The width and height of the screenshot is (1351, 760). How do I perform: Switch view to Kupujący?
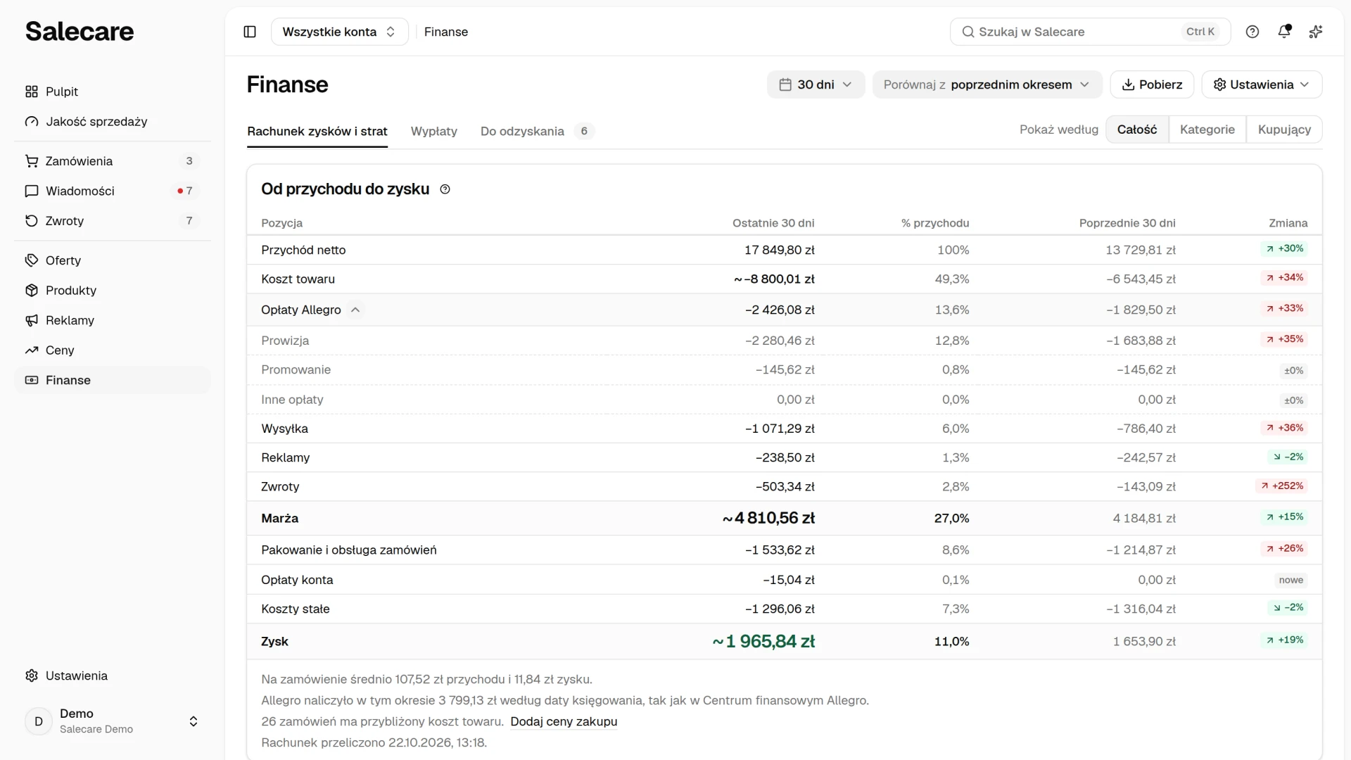click(x=1284, y=129)
